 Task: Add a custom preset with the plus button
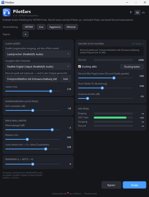tap(25, 34)
